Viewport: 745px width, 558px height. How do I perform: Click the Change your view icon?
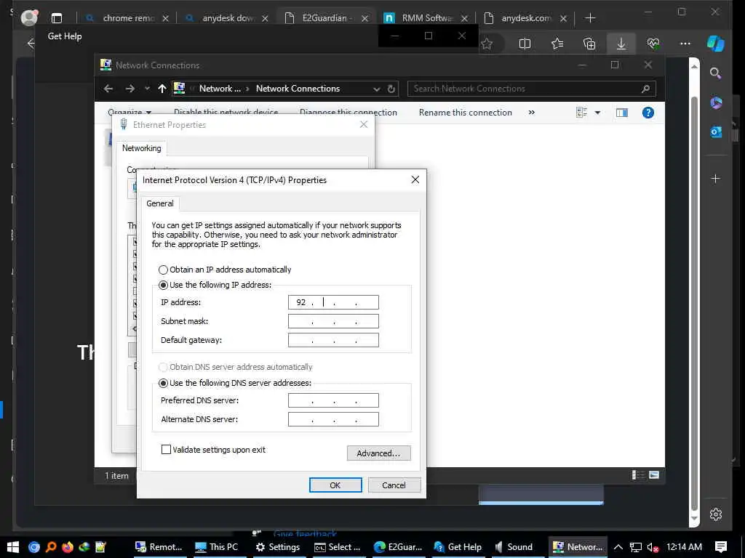[x=581, y=113]
